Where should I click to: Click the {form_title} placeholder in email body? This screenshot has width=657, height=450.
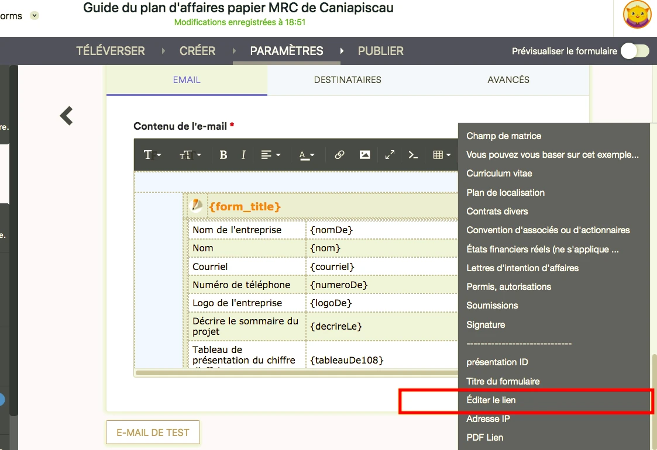[245, 207]
